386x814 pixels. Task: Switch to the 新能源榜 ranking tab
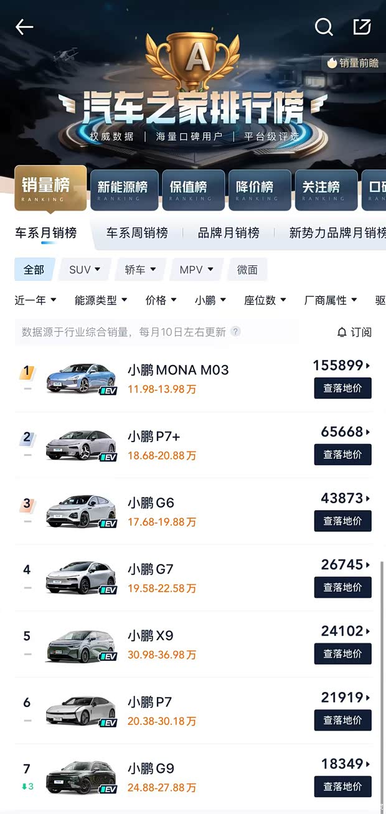point(124,187)
